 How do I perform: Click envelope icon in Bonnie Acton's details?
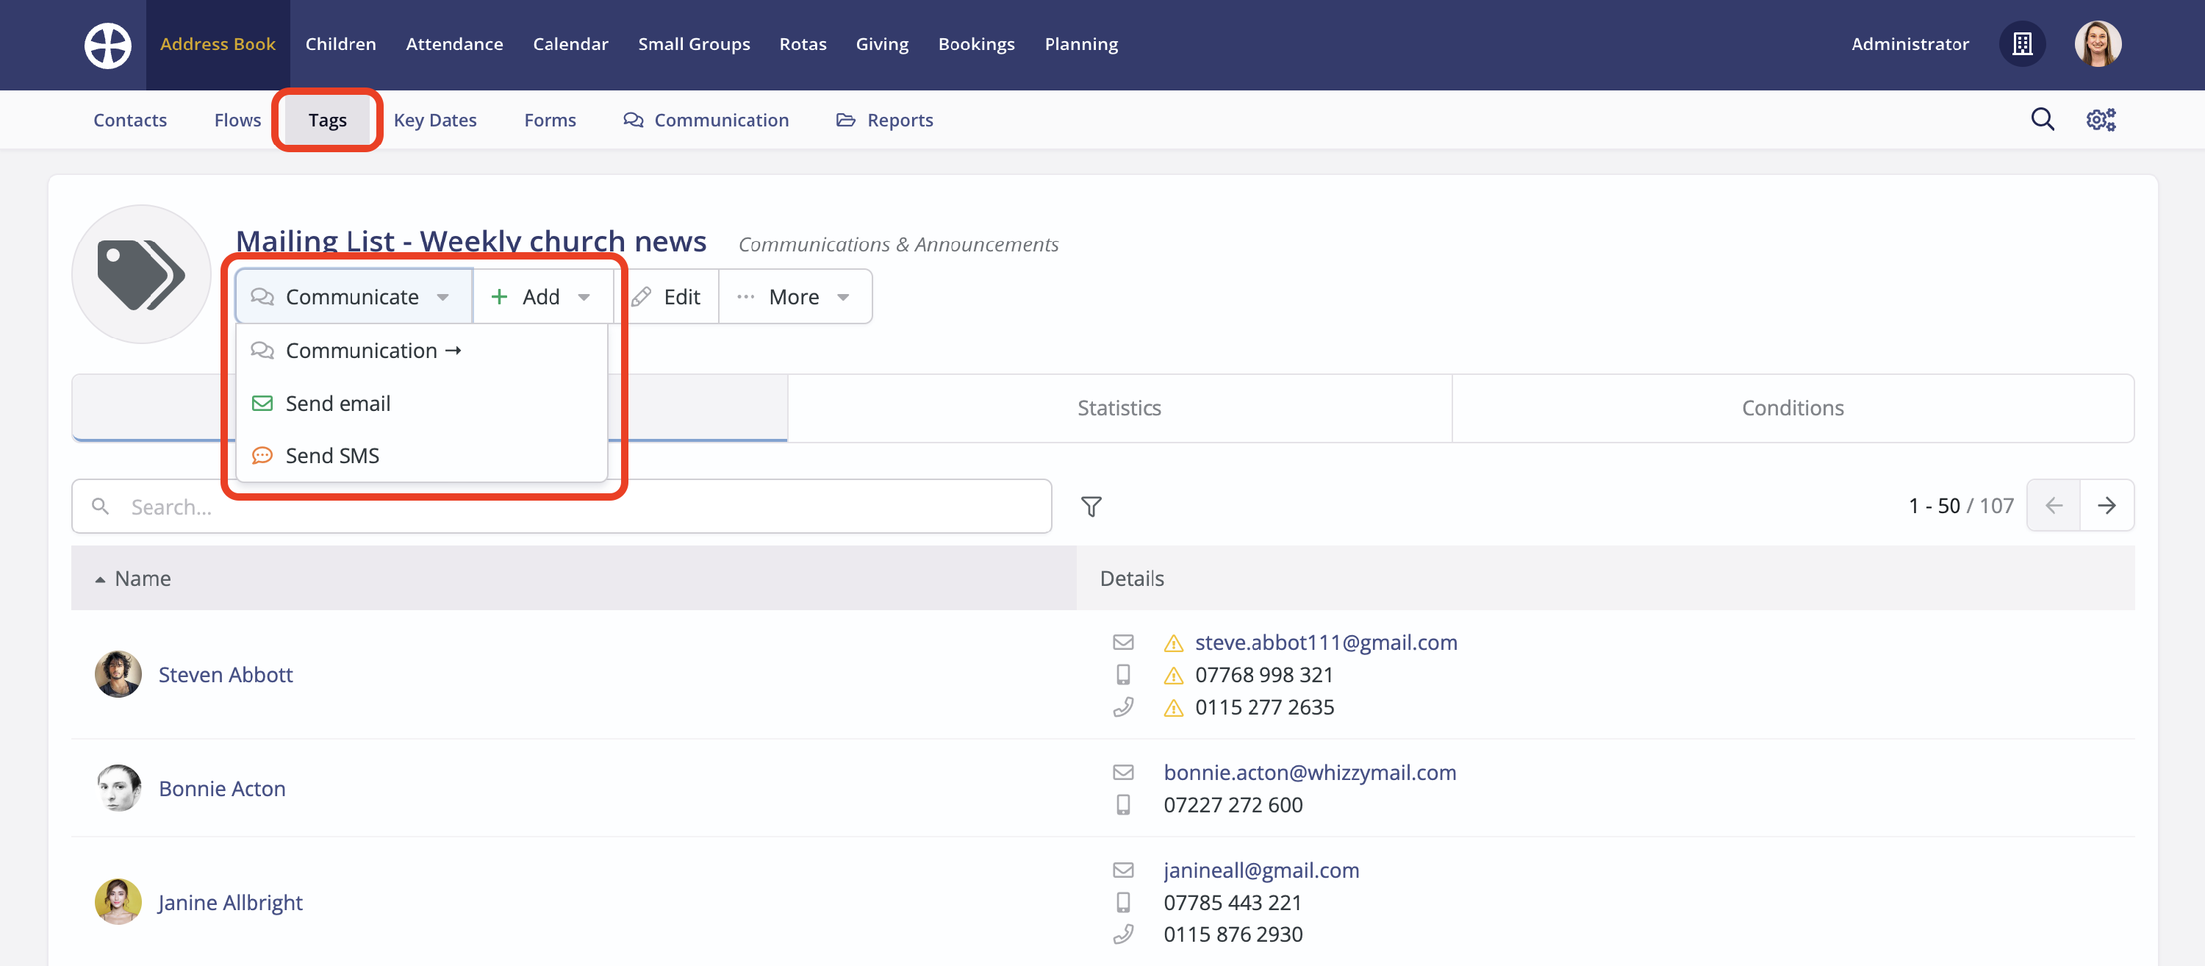pos(1123,773)
